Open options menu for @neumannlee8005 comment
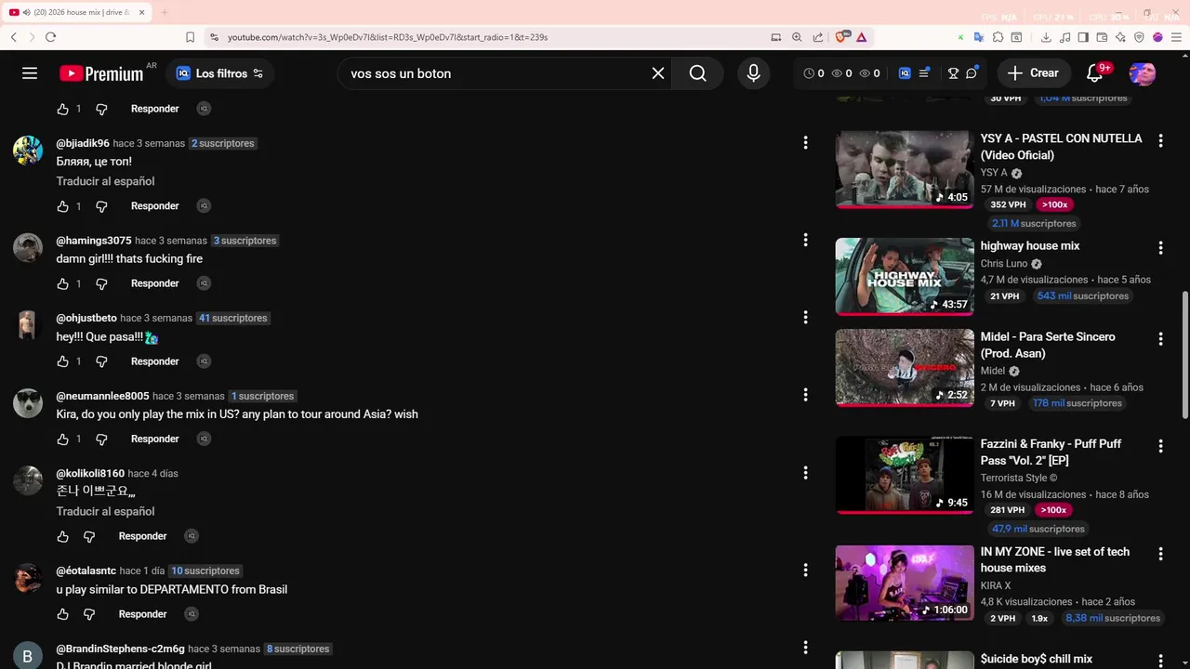This screenshot has width=1190, height=669. click(805, 395)
